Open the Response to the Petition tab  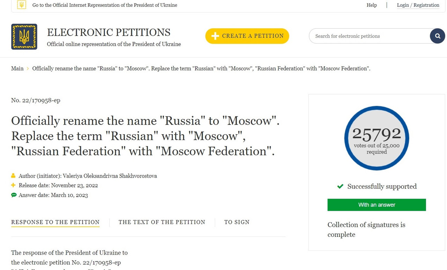tap(55, 222)
